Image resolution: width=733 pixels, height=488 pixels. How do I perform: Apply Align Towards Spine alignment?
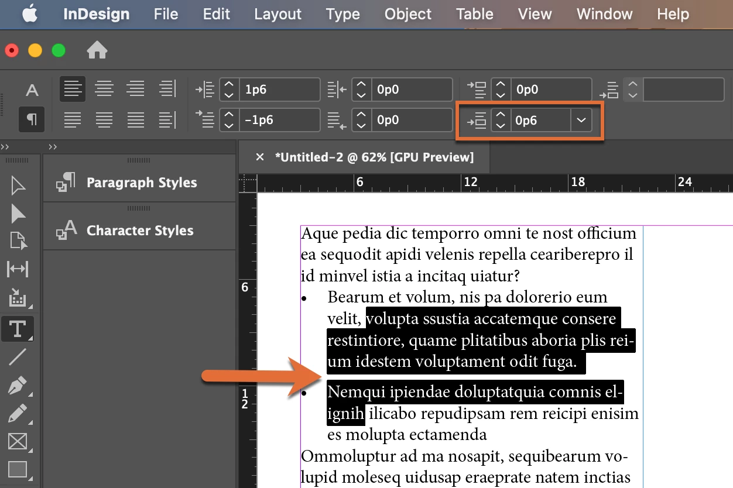click(x=167, y=89)
